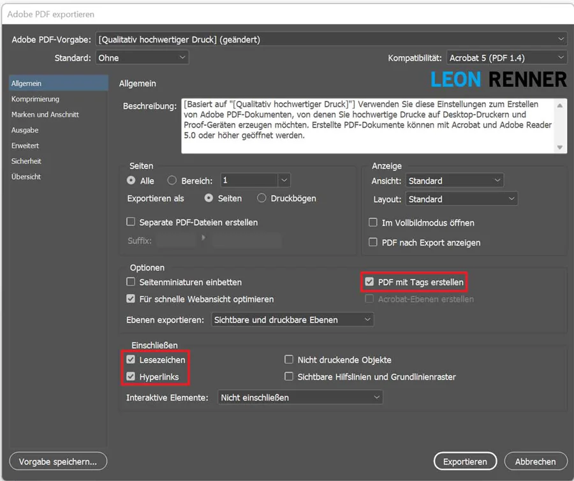This screenshot has width=574, height=481.
Task: Disable the Hyperlinks checkbox
Action: tap(131, 377)
